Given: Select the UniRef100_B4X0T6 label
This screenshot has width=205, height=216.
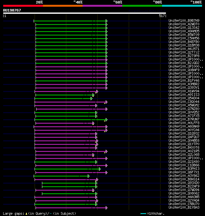Looking at the screenshot, I should [184, 148].
